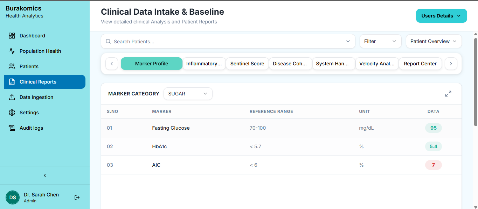Click the Population Health pulse icon
478x209 pixels.
12,51
